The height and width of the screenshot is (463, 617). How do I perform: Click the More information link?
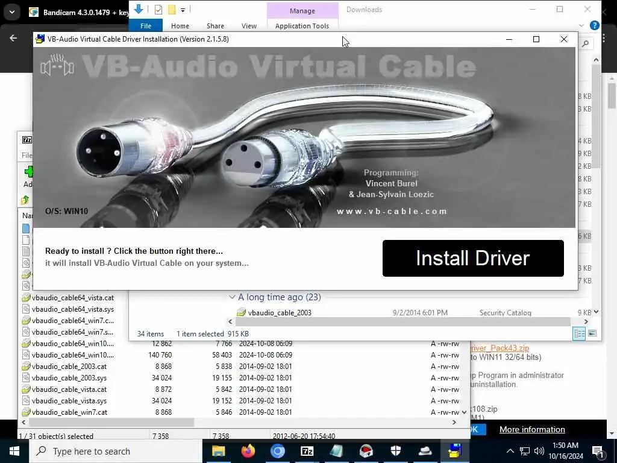click(x=532, y=429)
